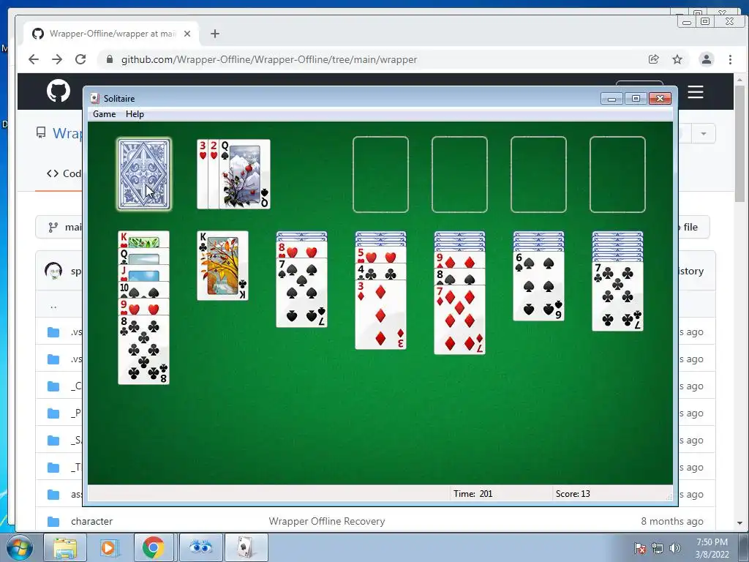Open the taskbar clock showing 7:50 PM

[x=712, y=548]
